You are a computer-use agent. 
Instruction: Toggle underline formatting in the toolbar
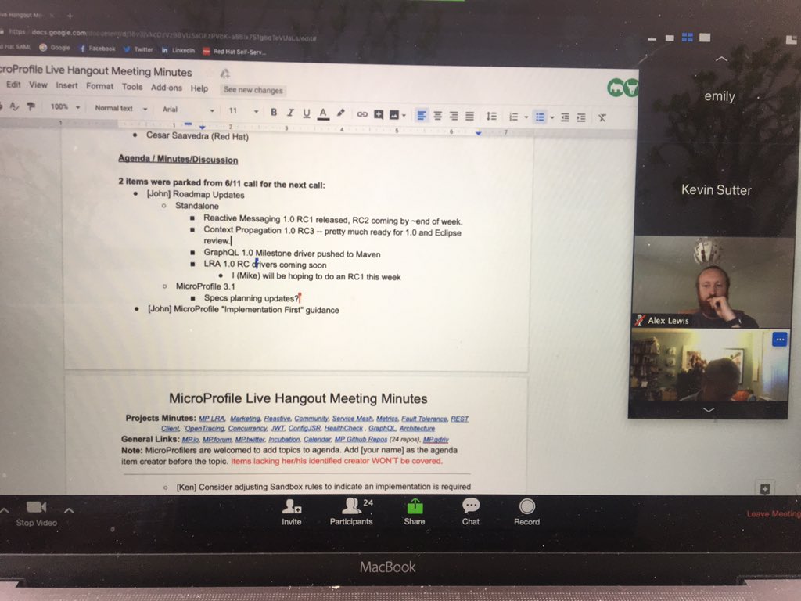tap(307, 113)
